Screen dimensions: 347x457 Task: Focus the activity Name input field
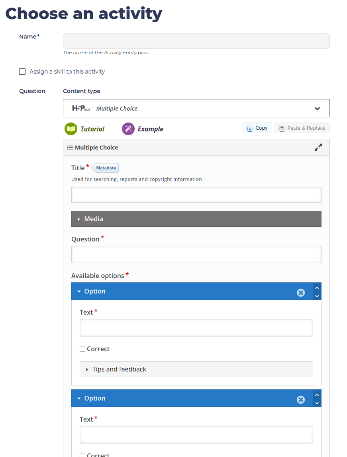[x=196, y=41]
